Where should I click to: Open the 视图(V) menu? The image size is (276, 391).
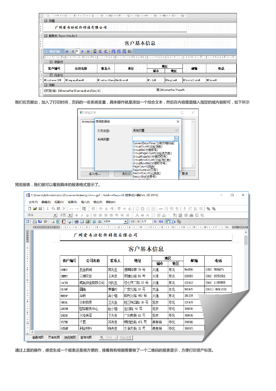point(59,202)
